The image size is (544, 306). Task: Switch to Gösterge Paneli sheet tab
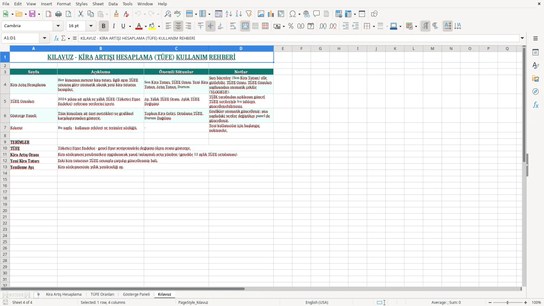point(136,294)
